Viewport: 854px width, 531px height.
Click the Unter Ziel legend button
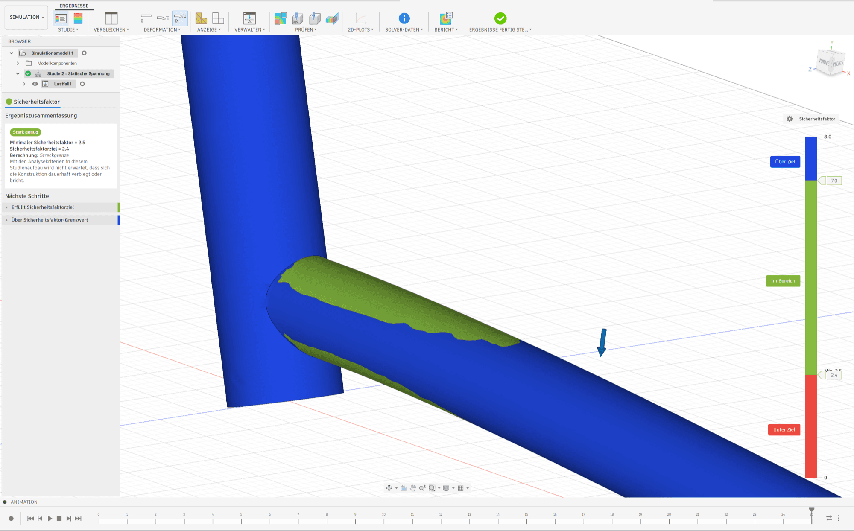click(784, 430)
